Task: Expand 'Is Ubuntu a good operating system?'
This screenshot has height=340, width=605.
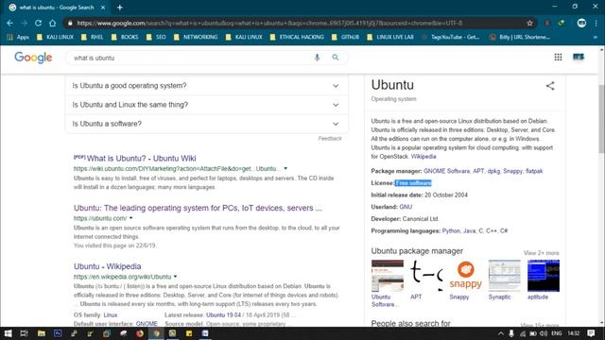Action: [207, 86]
